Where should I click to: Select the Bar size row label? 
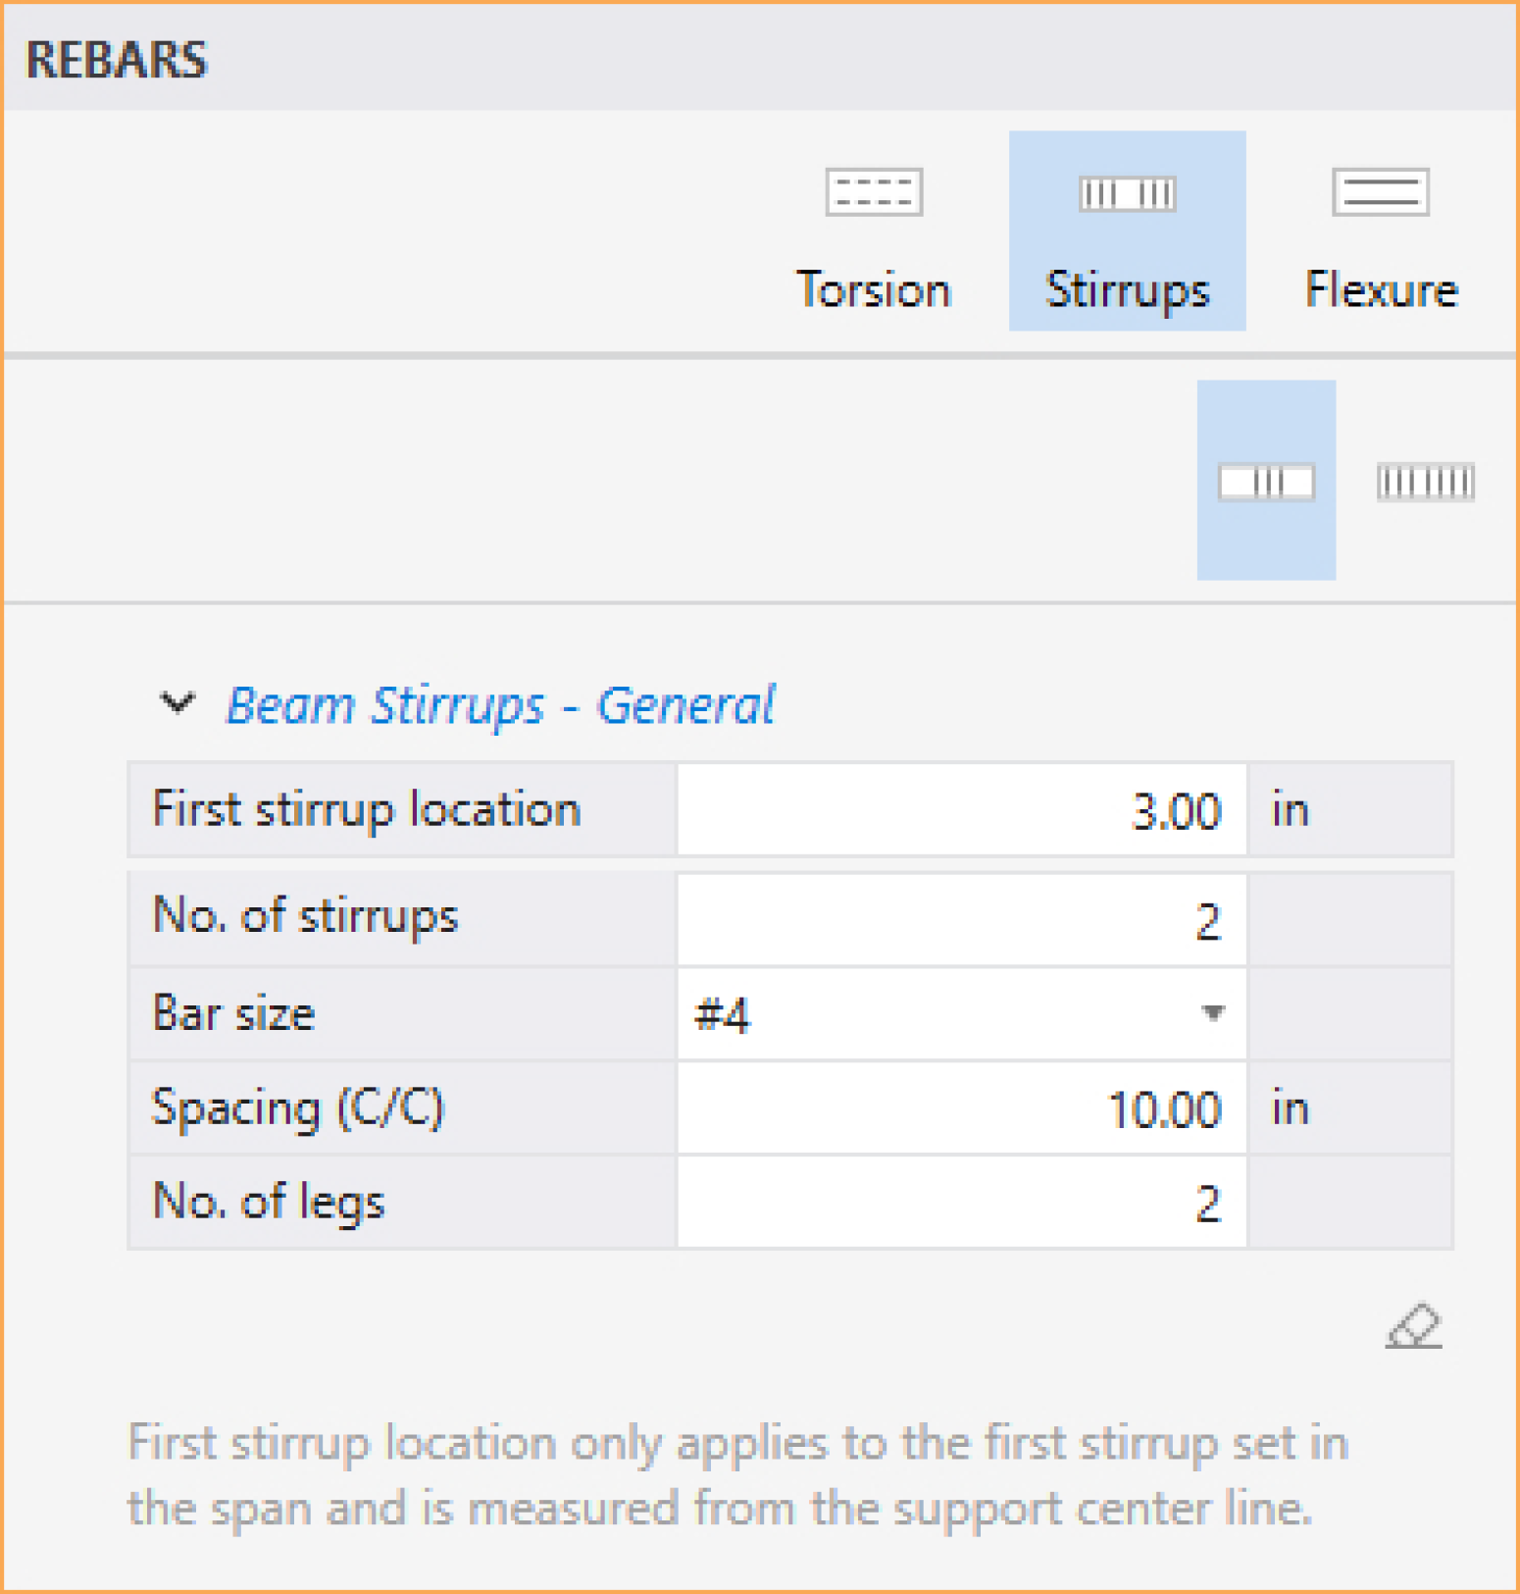tap(233, 1013)
